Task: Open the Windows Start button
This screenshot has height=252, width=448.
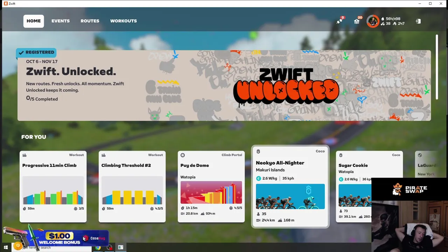Action: (6, 247)
